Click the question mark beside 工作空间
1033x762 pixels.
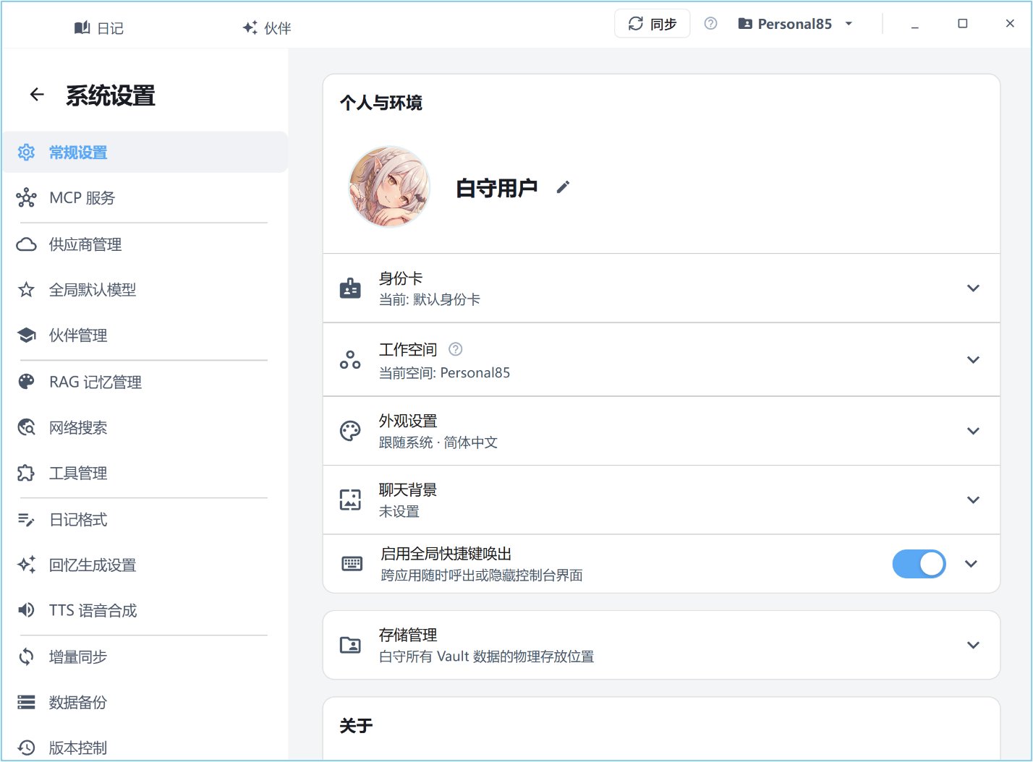point(455,349)
